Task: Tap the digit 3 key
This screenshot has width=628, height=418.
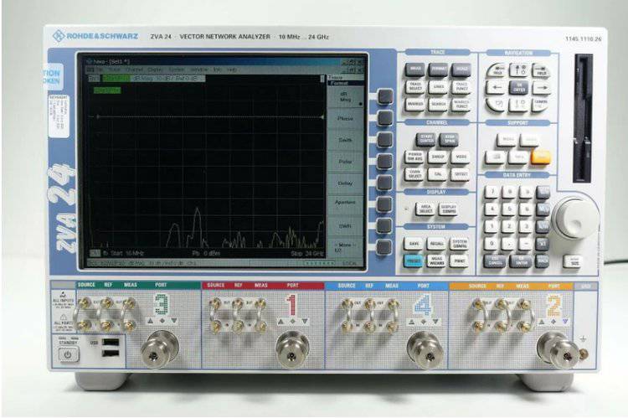Action: click(527, 226)
